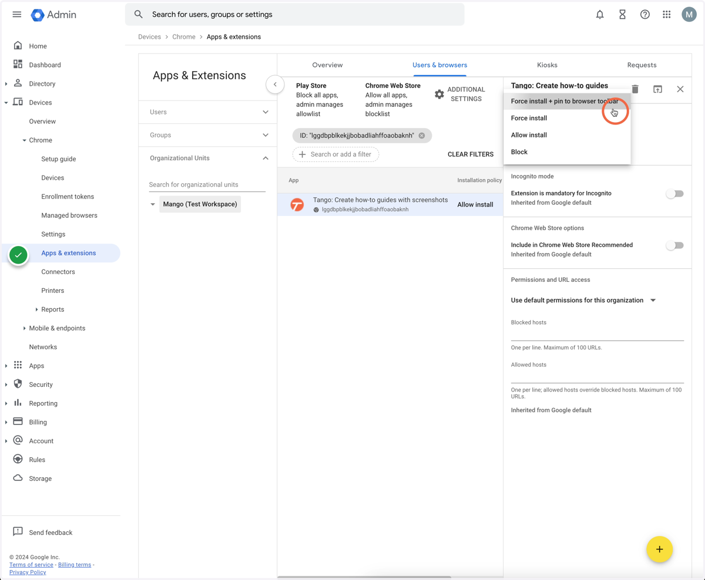Remove the ID filter chip
The height and width of the screenshot is (580, 705).
(422, 136)
